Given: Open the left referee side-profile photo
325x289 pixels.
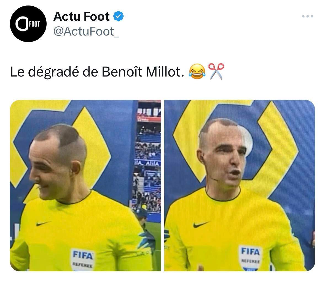Looking at the screenshot, I should point(85,186).
